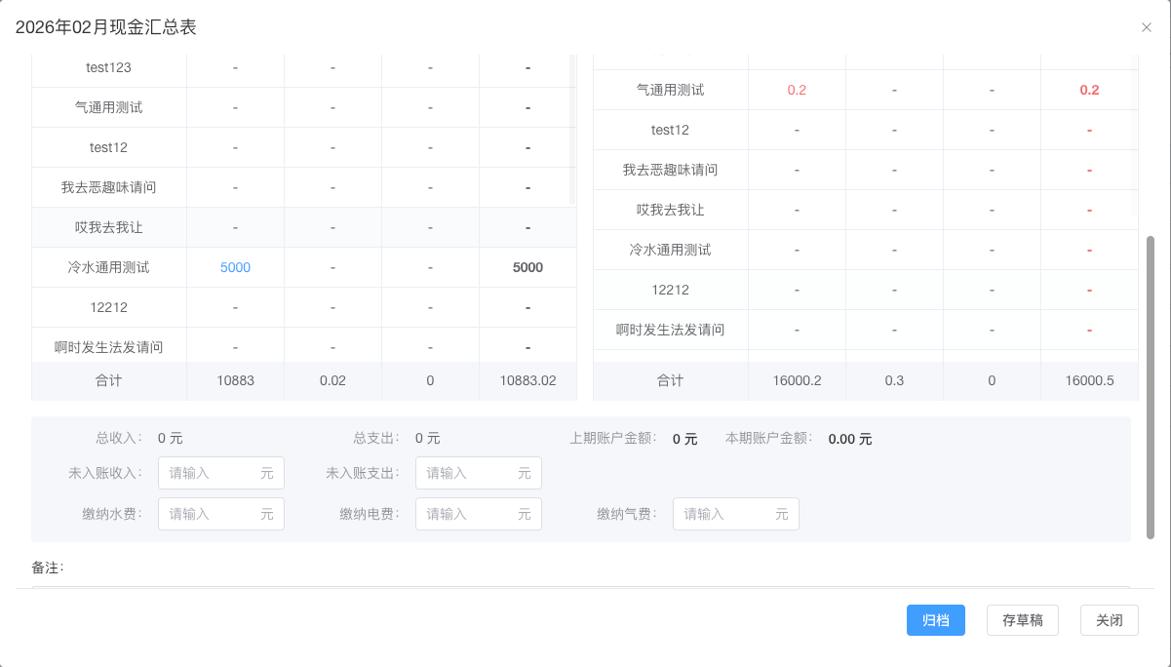
Task: Focus the 未入账收入 input field
Action: [221, 473]
